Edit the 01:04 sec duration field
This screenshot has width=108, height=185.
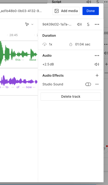tap(83, 44)
